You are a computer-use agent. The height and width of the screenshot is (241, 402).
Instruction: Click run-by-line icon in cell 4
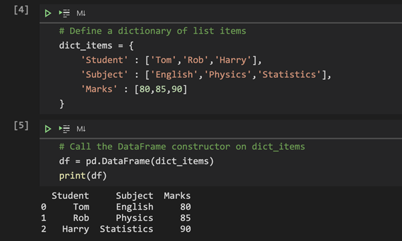pyautogui.click(x=64, y=13)
